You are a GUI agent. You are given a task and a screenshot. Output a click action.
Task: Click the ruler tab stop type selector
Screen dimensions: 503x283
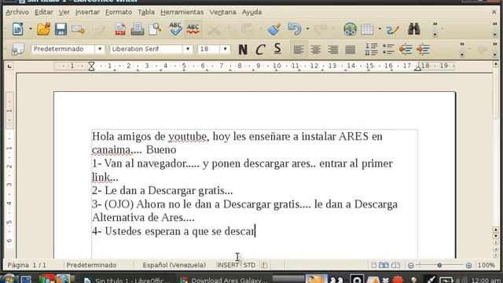[9, 66]
